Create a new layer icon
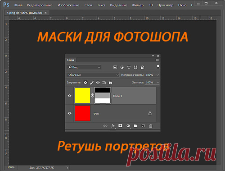225x171 pixels. click(143, 125)
